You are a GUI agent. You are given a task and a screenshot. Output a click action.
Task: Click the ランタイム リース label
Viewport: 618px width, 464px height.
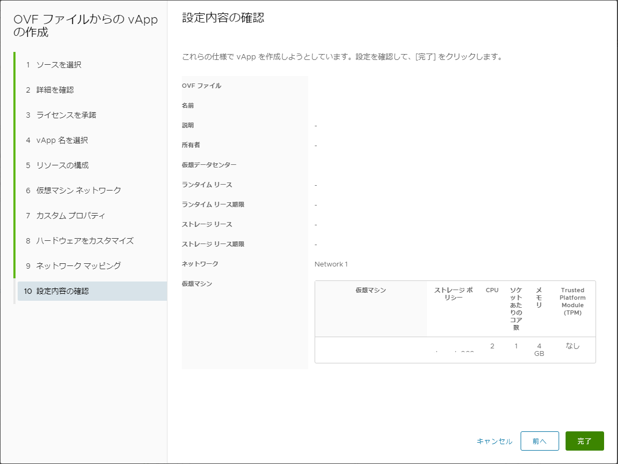(x=207, y=185)
